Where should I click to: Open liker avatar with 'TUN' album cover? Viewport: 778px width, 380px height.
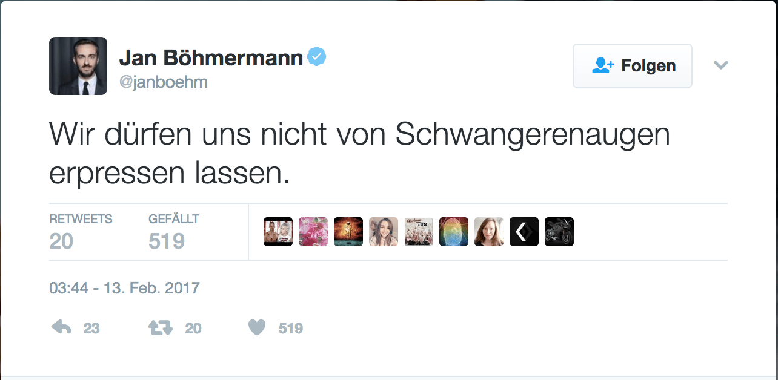[419, 232]
